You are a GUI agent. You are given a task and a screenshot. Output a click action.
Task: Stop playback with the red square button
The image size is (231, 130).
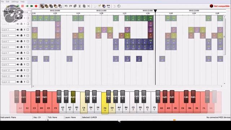(x=22, y=6)
